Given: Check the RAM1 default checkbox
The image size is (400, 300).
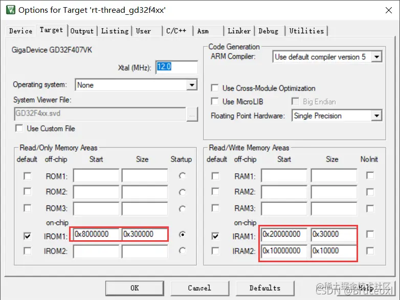Looking at the screenshot, I should [x=215, y=176].
